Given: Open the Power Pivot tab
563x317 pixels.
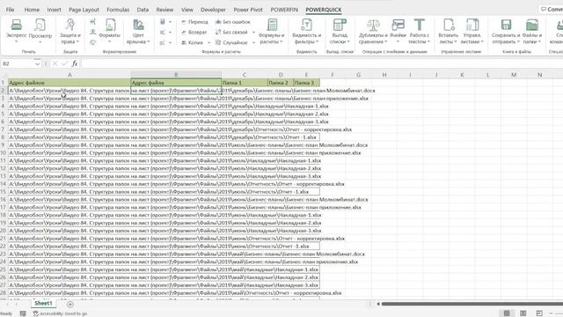Looking at the screenshot, I should click(x=248, y=10).
